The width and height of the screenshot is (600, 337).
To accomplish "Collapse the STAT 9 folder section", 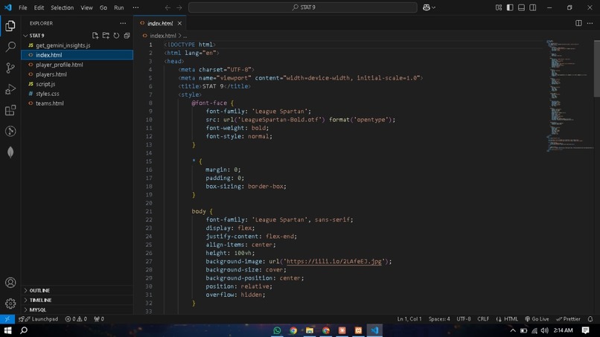I will tap(36, 36).
